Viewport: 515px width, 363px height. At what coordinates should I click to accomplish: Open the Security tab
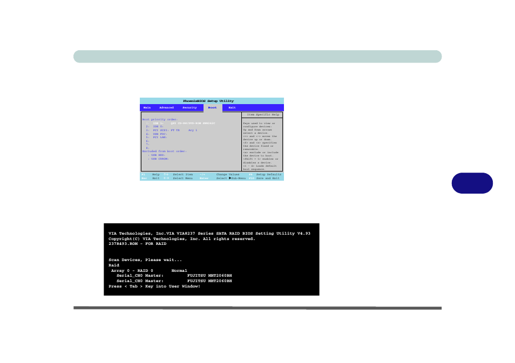pyautogui.click(x=190, y=107)
